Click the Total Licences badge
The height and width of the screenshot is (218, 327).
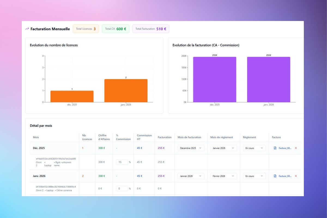[x=86, y=29]
